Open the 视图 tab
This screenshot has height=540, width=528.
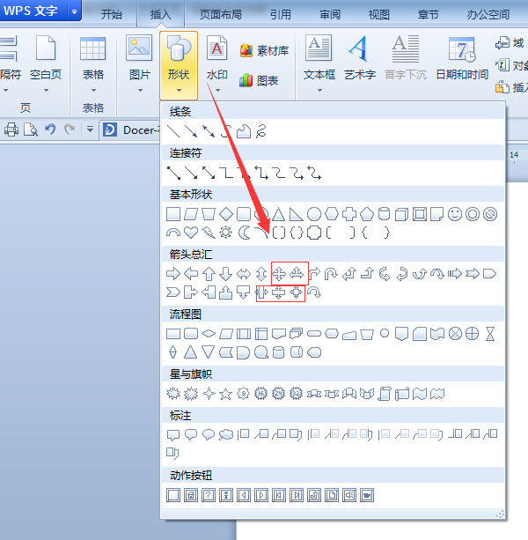tap(378, 14)
